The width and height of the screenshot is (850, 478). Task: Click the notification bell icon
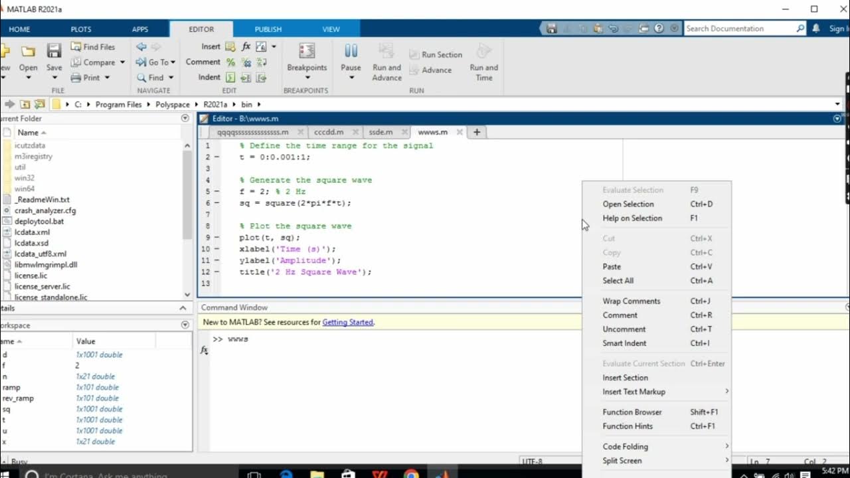(x=816, y=29)
